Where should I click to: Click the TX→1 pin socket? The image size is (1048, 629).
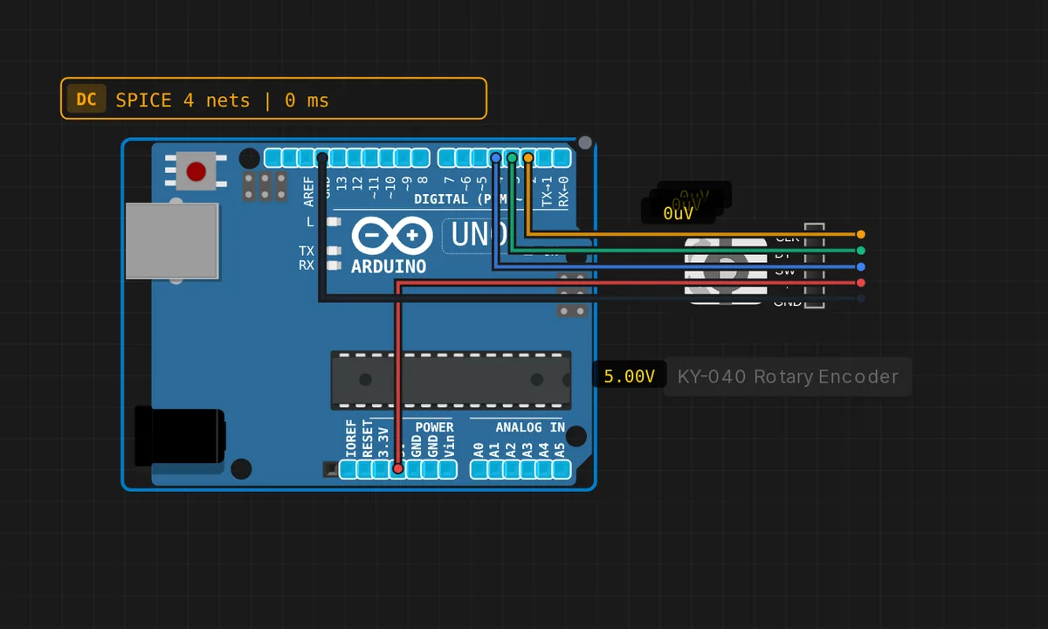(545, 158)
